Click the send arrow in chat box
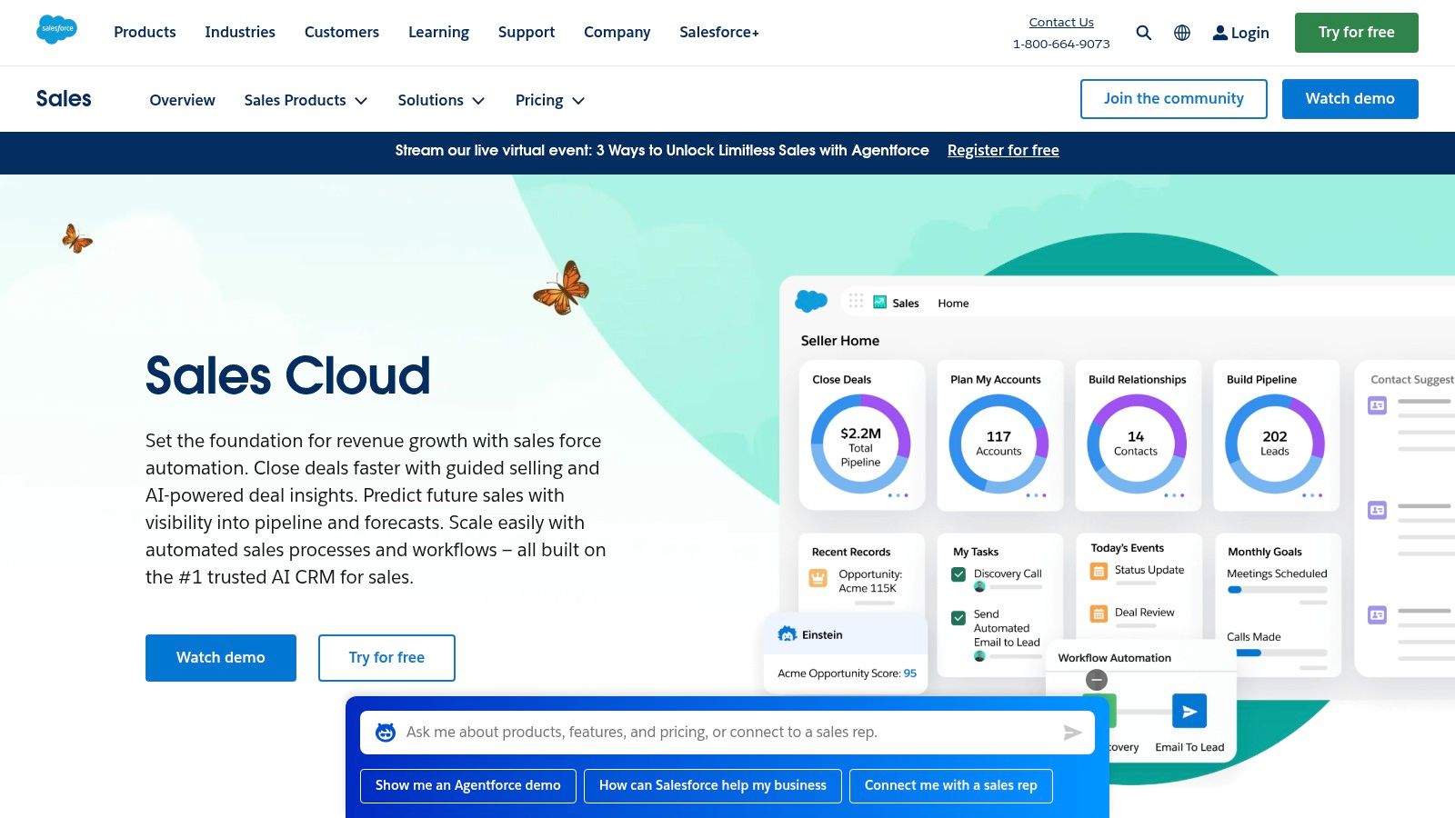Image resolution: width=1455 pixels, height=818 pixels. click(1073, 733)
